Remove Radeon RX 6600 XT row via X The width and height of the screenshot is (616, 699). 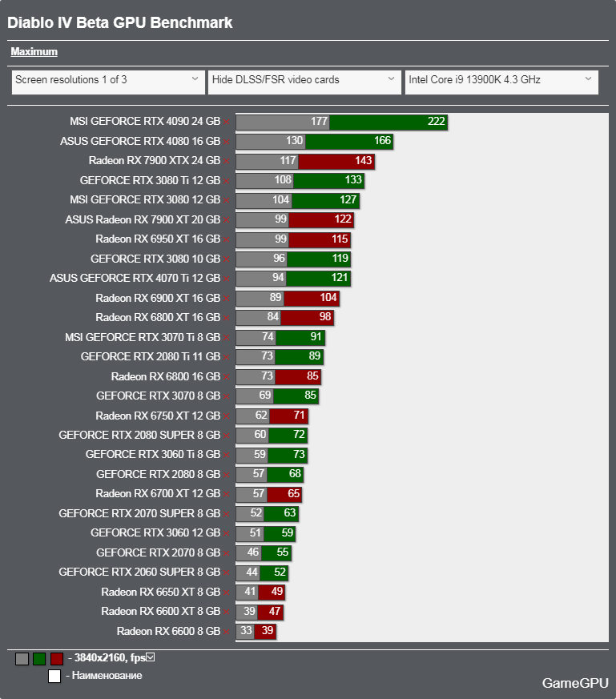click(x=227, y=613)
